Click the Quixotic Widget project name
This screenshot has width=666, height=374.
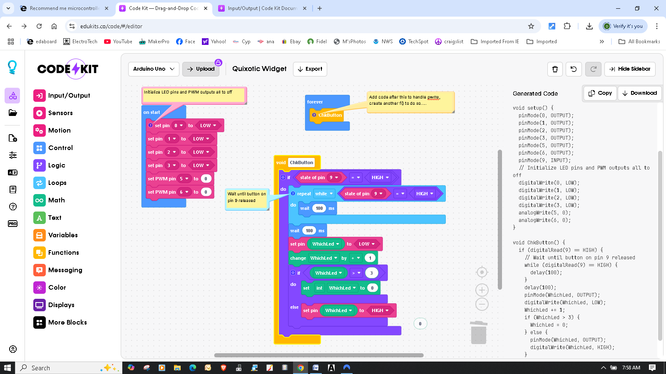tap(259, 69)
